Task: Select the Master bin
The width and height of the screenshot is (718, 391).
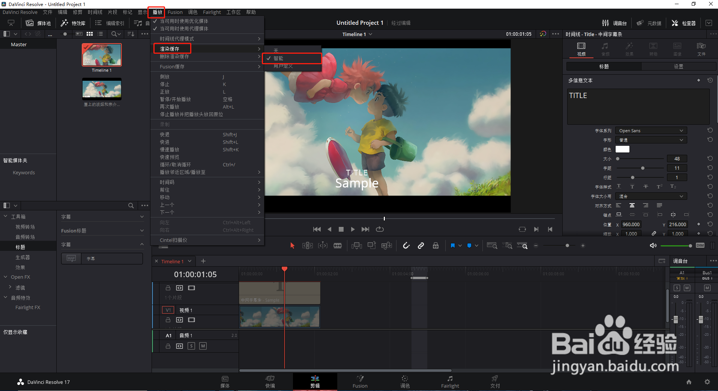Action: [x=19, y=44]
